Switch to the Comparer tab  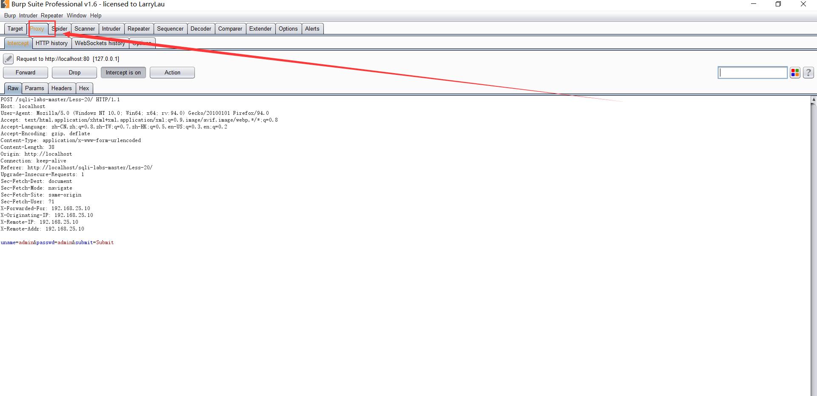tap(230, 29)
